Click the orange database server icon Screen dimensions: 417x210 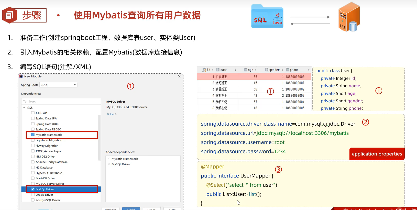pyautogui.click(x=349, y=17)
